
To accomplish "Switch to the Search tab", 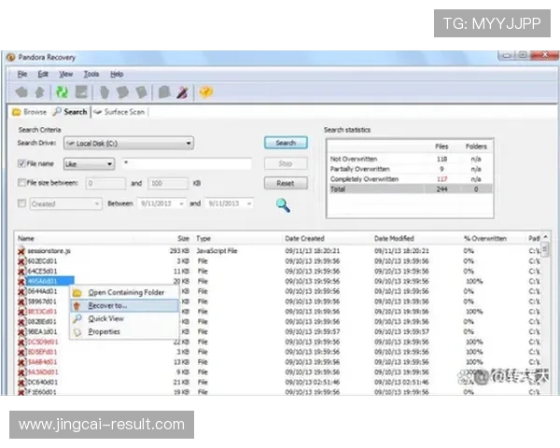I will [x=70, y=112].
